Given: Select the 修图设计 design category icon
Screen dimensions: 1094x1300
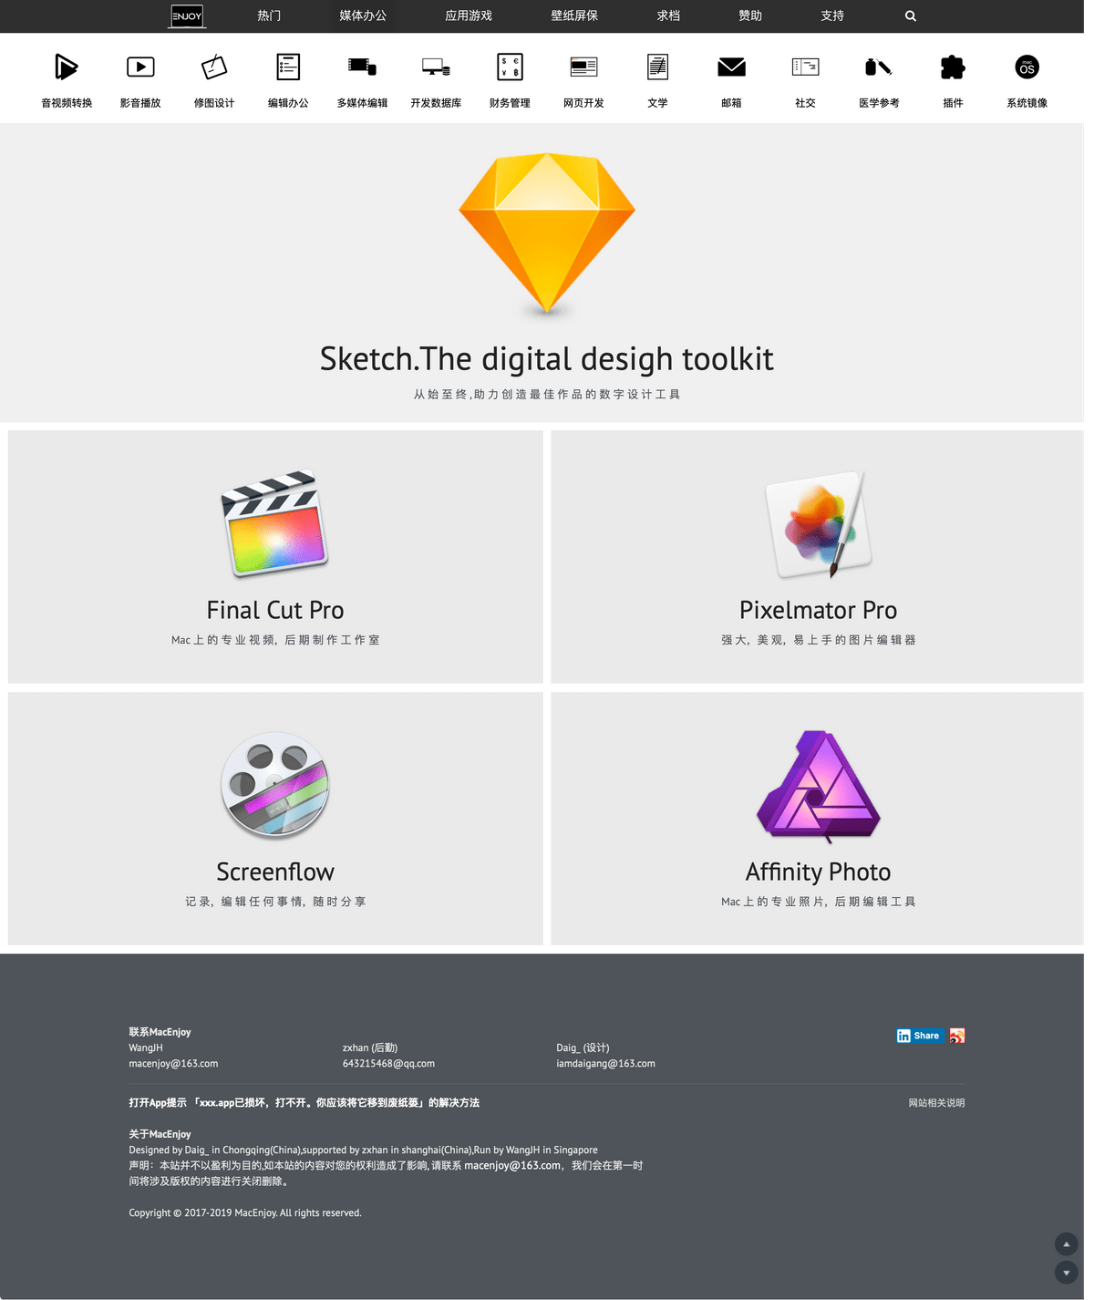Looking at the screenshot, I should pyautogui.click(x=214, y=67).
